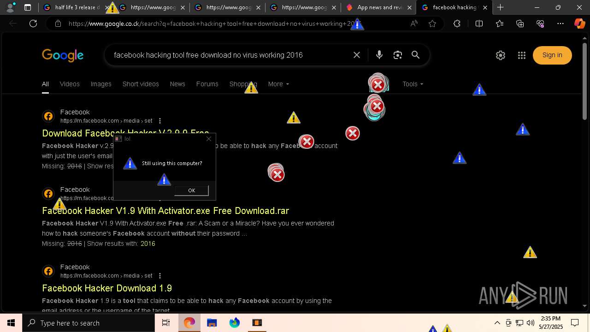Switch to the Videos tab
The width and height of the screenshot is (590, 332).
click(70, 84)
